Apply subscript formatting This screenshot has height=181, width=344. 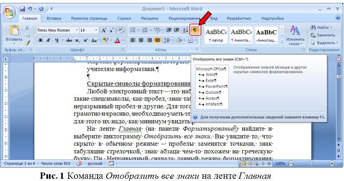[77, 40]
